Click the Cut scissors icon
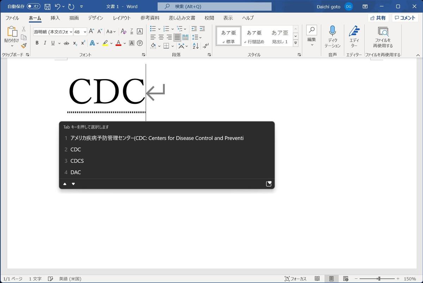 (24, 29)
